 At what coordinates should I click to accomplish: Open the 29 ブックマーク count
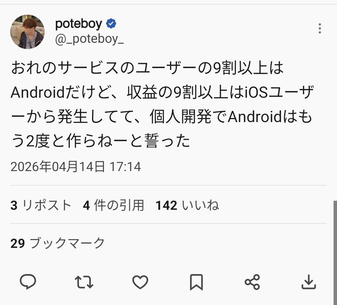[57, 243]
